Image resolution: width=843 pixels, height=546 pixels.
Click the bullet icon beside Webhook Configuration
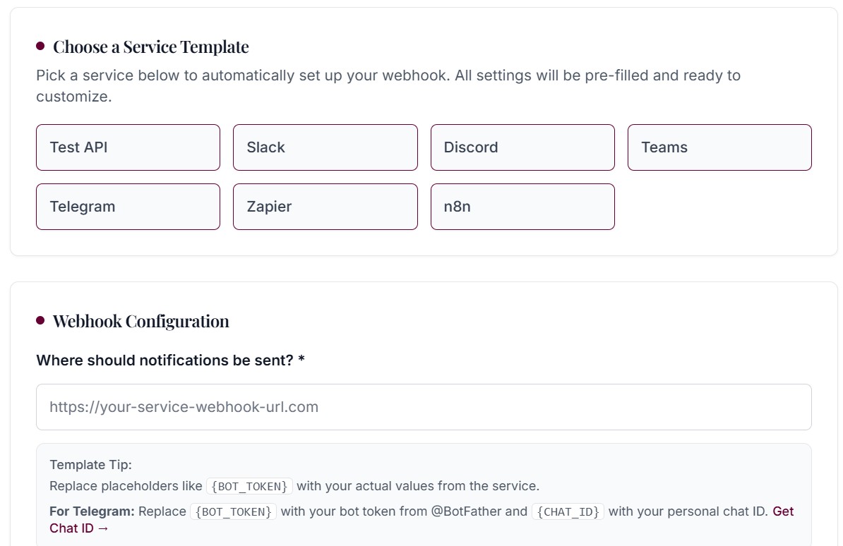[40, 319]
